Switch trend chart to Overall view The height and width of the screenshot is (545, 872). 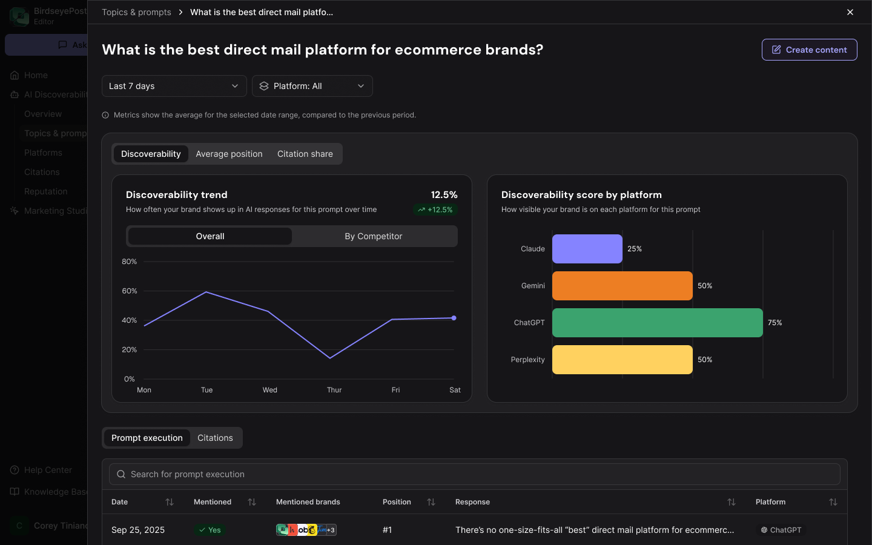[210, 236]
